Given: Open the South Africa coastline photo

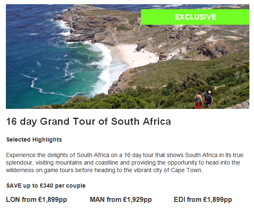Looking at the screenshot, I should pyautogui.click(x=128, y=57).
